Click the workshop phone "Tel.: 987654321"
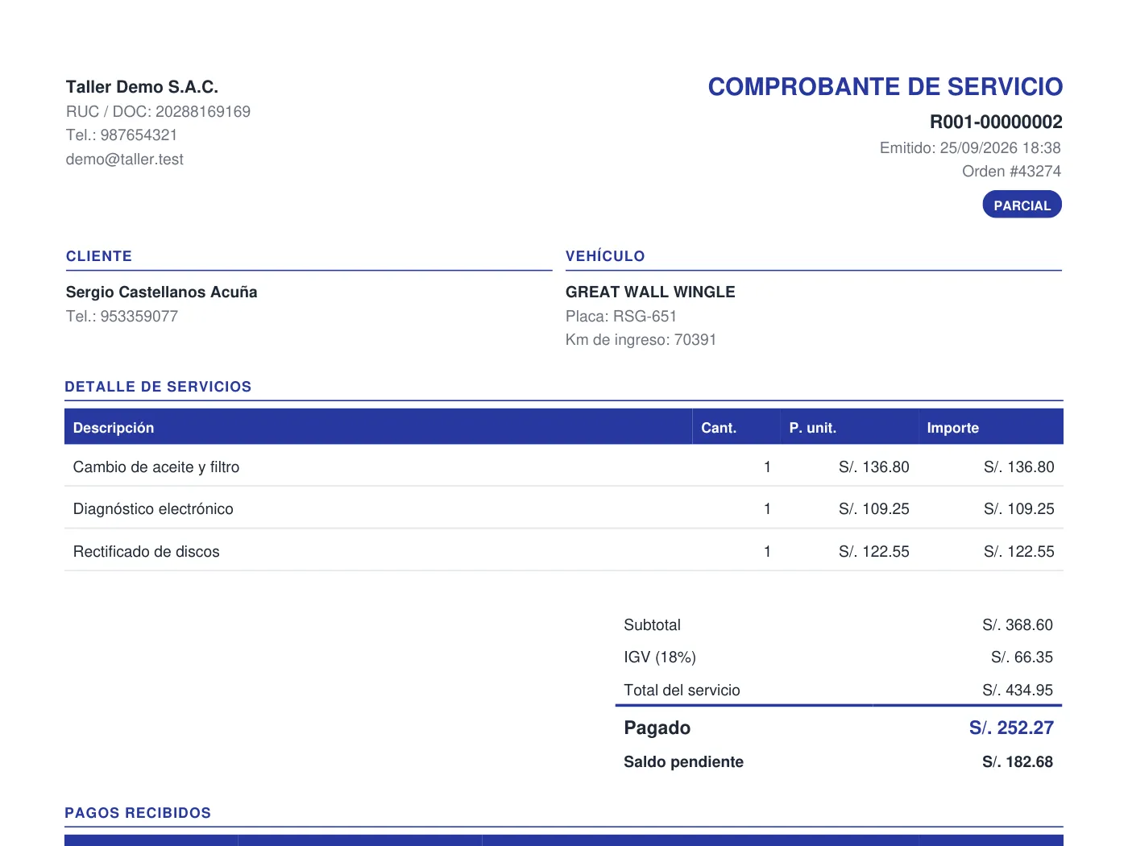 tap(122, 135)
